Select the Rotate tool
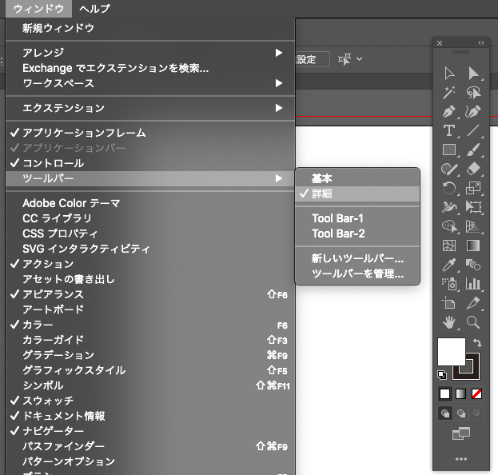This screenshot has height=475, width=498. point(449,188)
